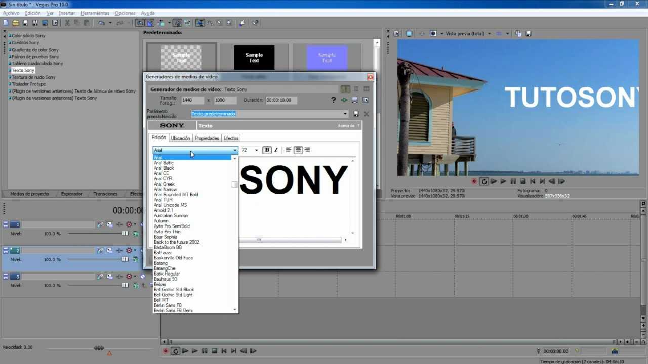Expand automation settings arrow on track 1
648x364 pixels.
(135, 224)
